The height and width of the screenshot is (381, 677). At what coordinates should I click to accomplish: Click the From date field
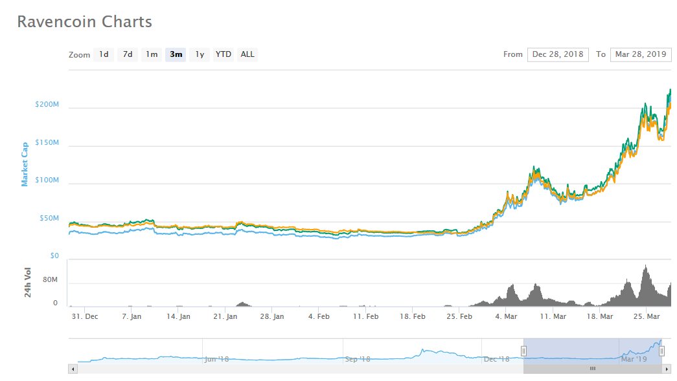tap(558, 54)
